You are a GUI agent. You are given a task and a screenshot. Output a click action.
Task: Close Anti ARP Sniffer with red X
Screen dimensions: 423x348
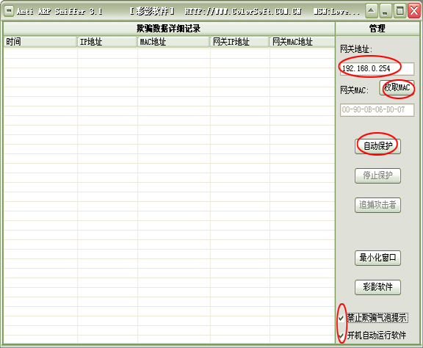point(414,11)
